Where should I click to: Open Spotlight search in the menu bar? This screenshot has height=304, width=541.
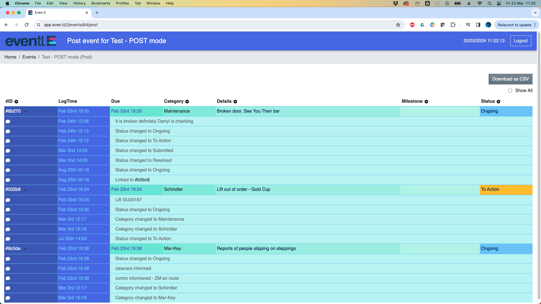tap(490, 3)
